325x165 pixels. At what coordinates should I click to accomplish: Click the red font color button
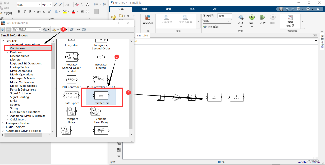[73, 12]
